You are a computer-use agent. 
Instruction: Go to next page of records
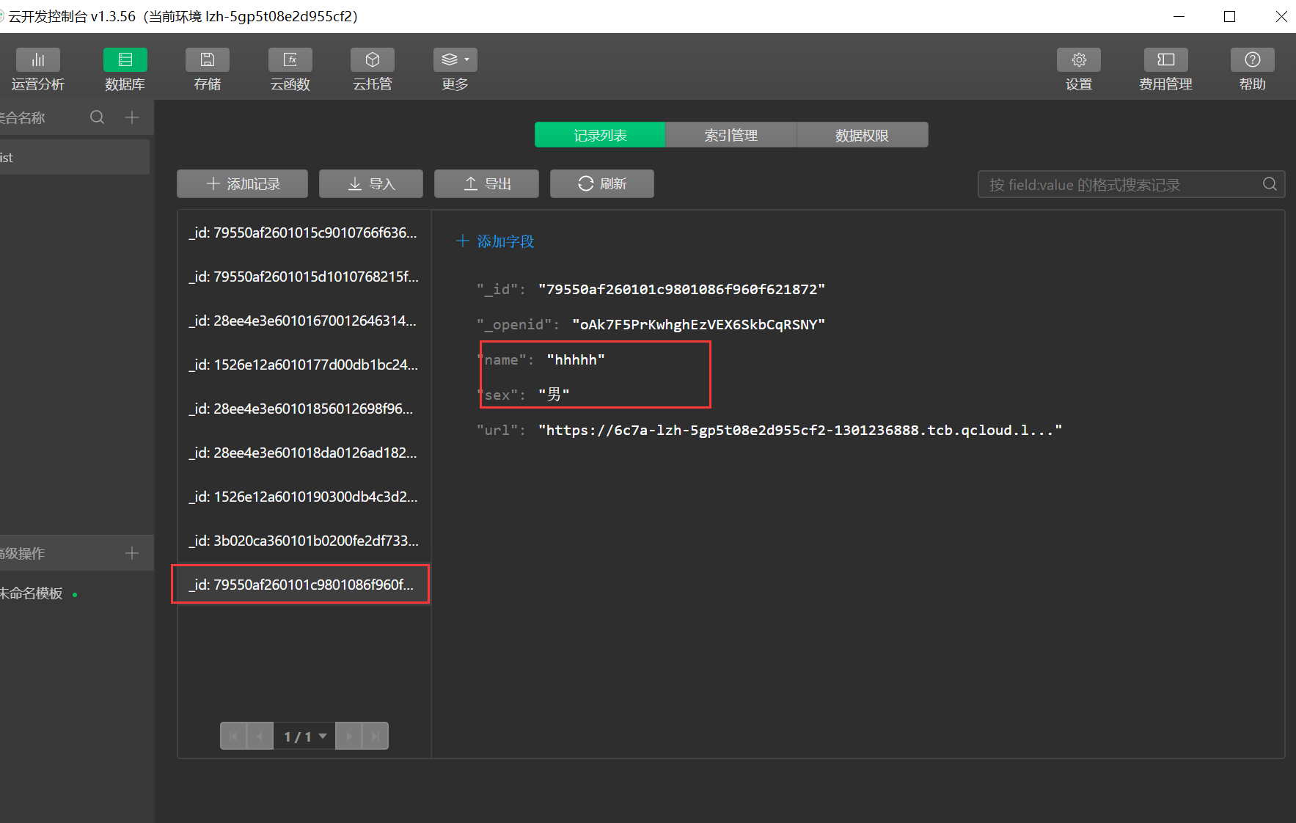click(x=349, y=736)
